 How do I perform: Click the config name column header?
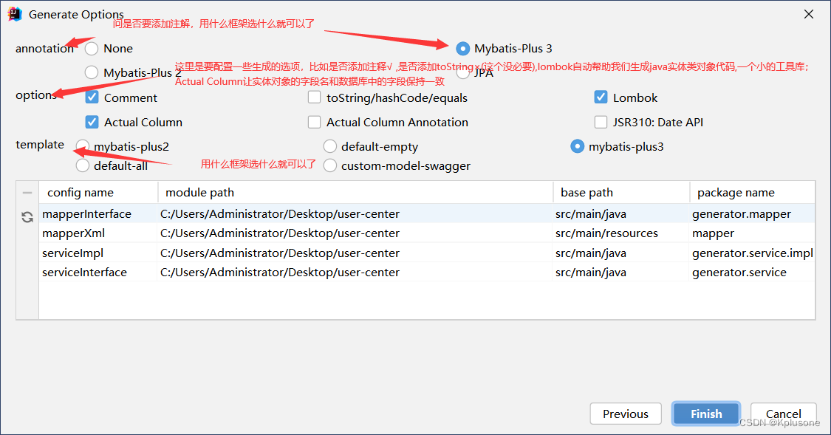[x=98, y=193]
